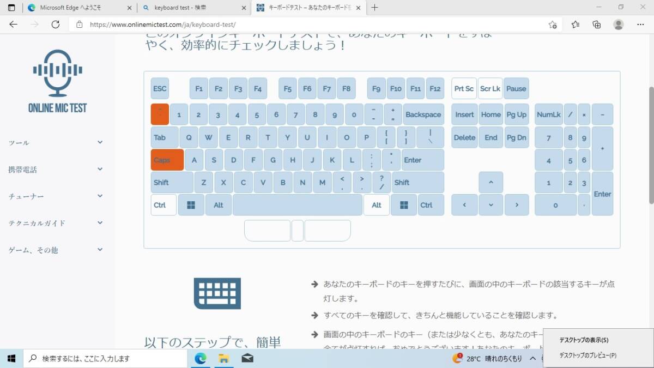
Task: Click the right Shift key
Action: 418,182
